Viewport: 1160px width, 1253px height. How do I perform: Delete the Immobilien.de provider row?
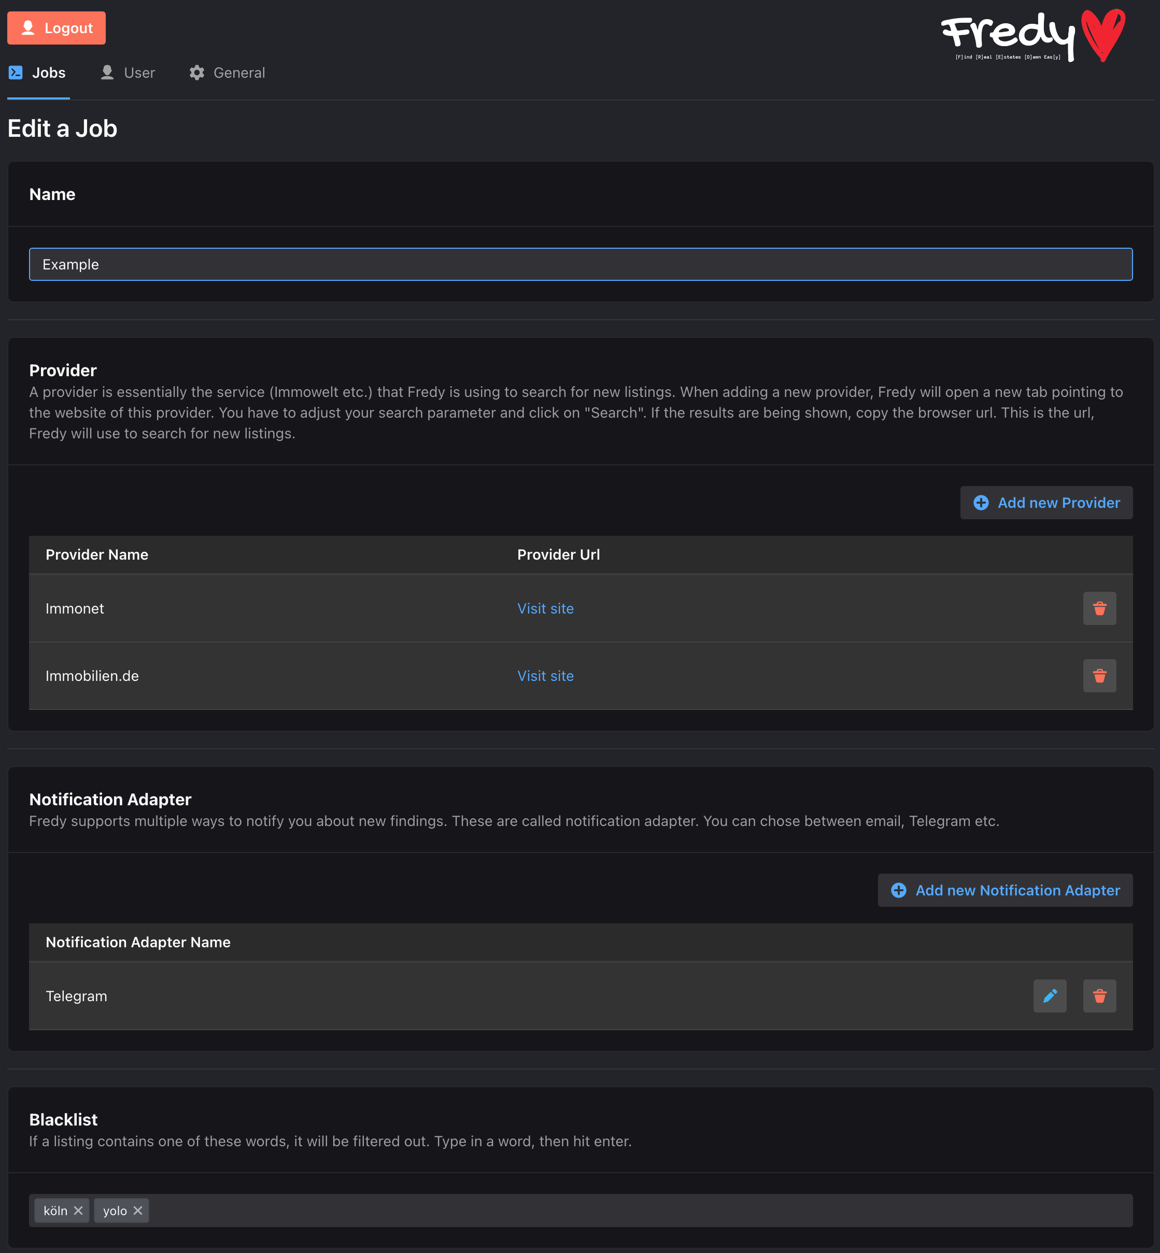click(1099, 676)
